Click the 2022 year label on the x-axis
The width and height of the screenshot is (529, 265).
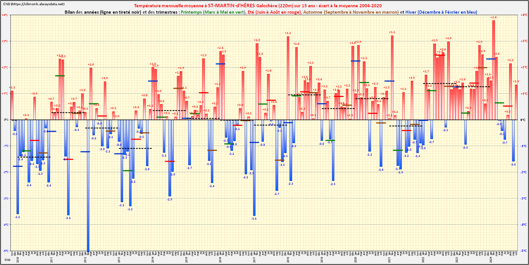pos(423,260)
